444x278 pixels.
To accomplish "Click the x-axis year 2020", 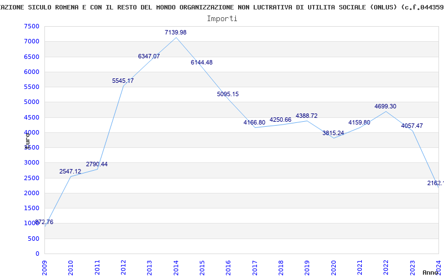I will point(334,267).
